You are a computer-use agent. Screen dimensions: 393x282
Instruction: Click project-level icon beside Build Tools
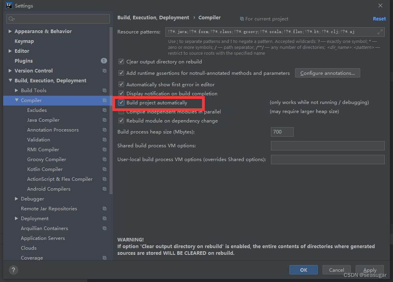(104, 91)
